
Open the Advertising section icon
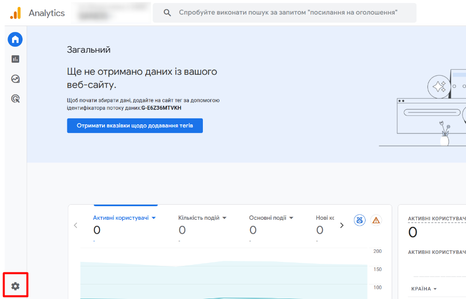pos(15,99)
